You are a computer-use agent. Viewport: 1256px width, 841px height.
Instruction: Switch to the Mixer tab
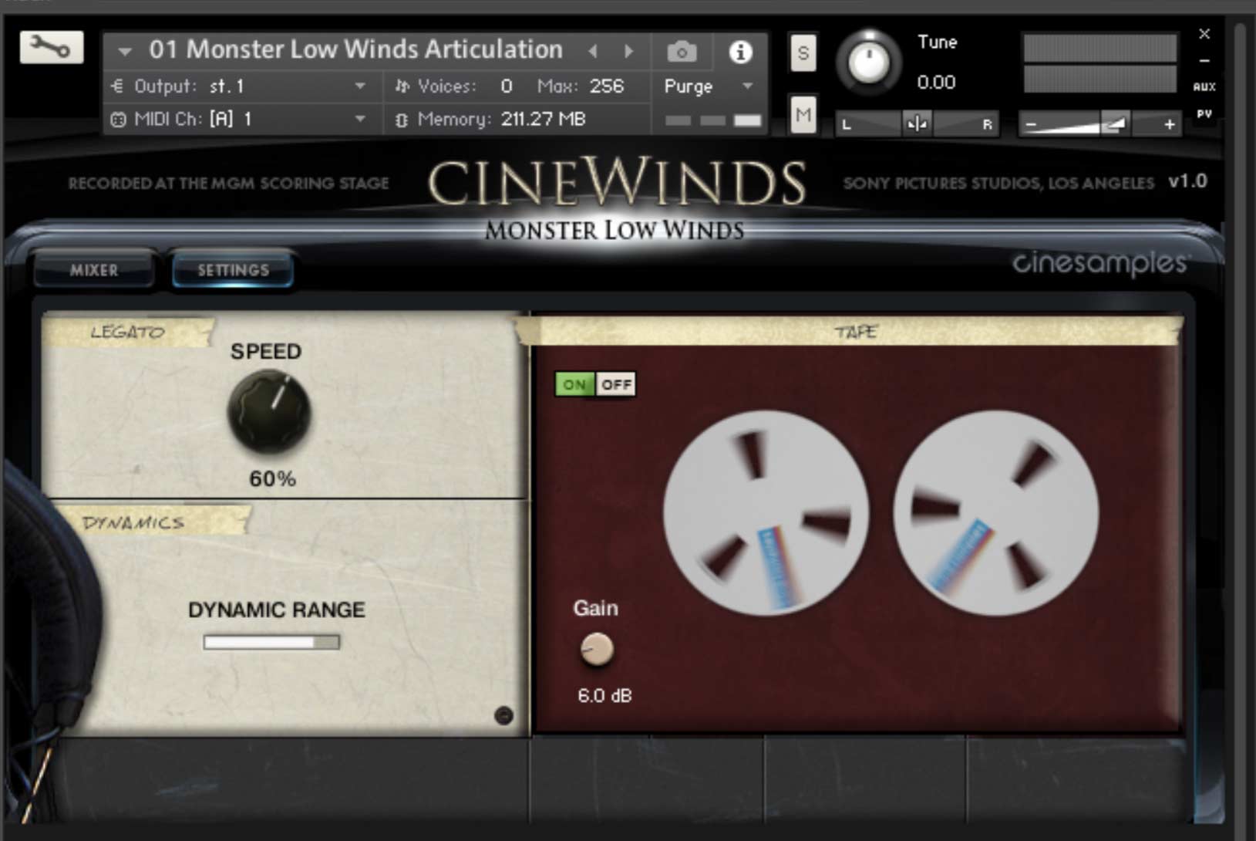tap(93, 270)
